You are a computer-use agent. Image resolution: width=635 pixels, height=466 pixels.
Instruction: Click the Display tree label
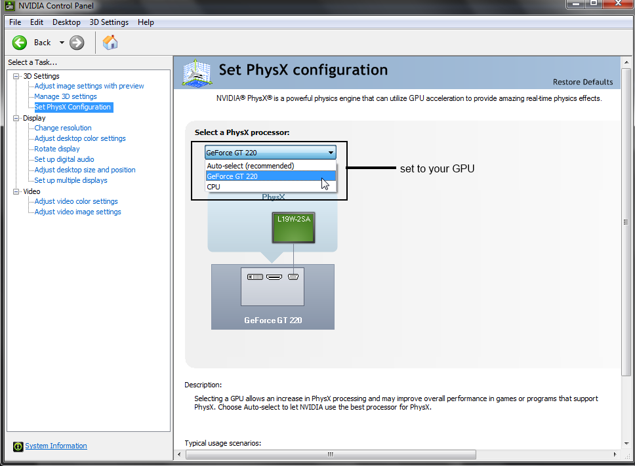tap(34, 118)
